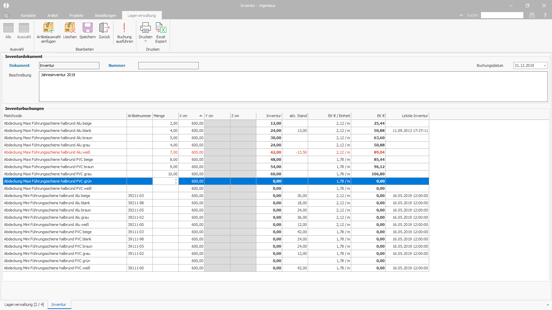Expand the Drucken dropdown arrow
This screenshot has height=310, width=552.
pyautogui.click(x=146, y=41)
